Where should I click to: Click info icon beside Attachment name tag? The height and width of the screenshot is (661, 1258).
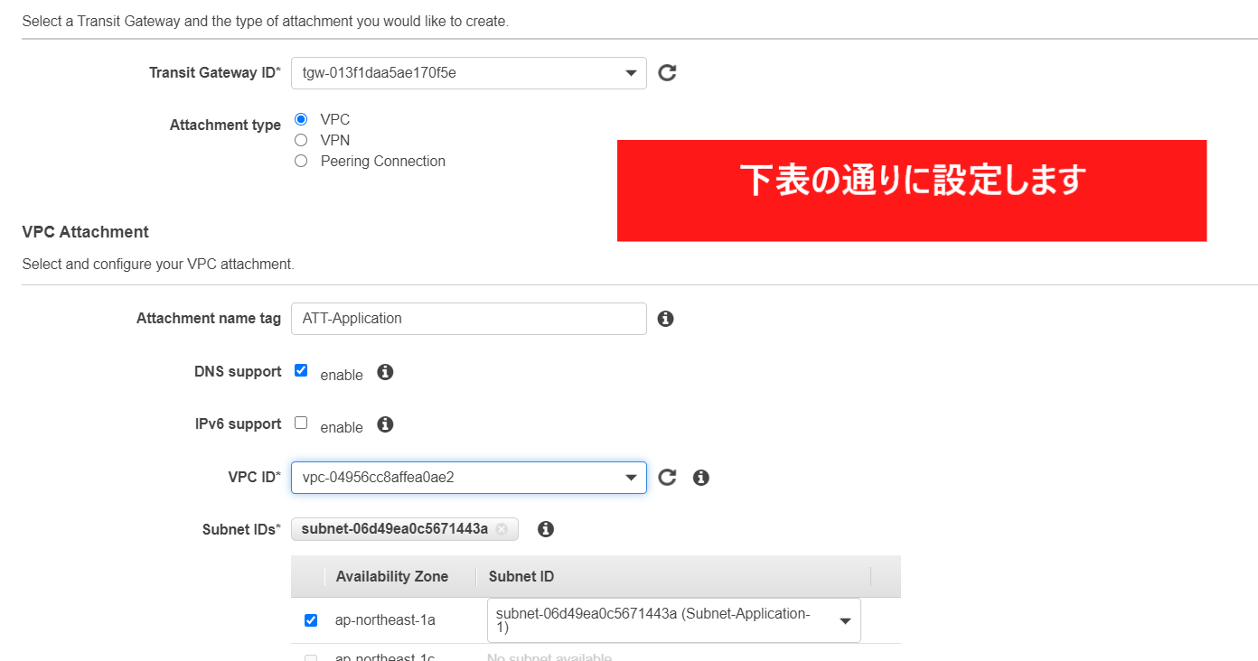tap(665, 319)
